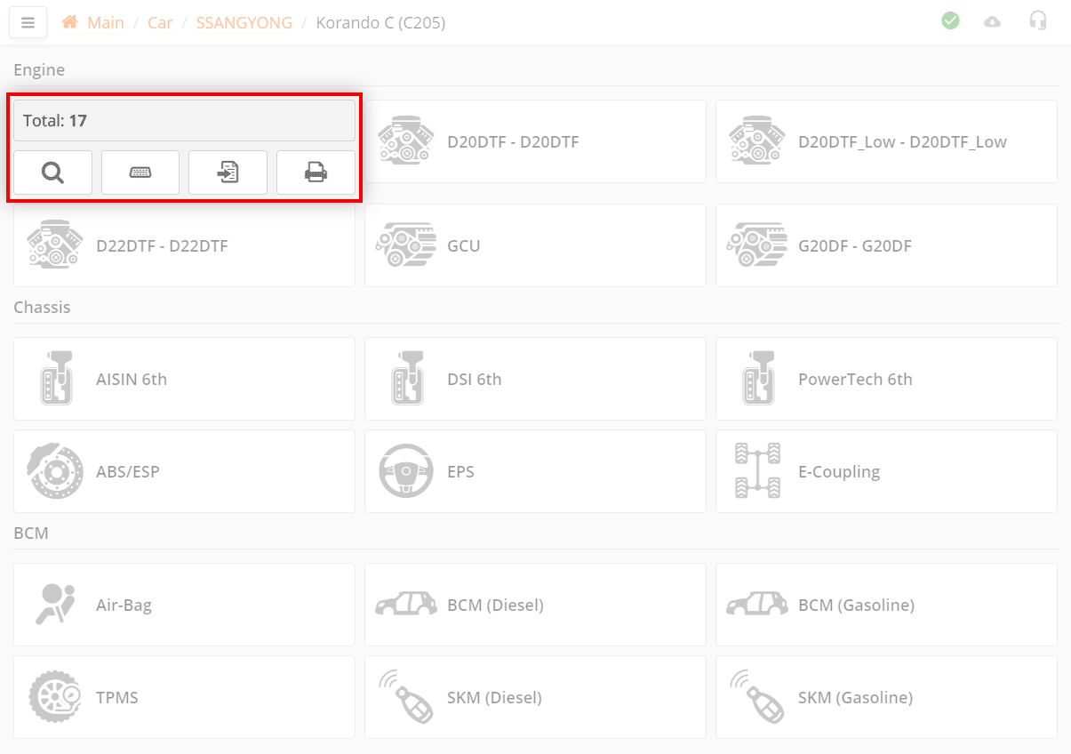This screenshot has height=754, width=1071.
Task: Click the magnifier search icon button
Action: [52, 172]
